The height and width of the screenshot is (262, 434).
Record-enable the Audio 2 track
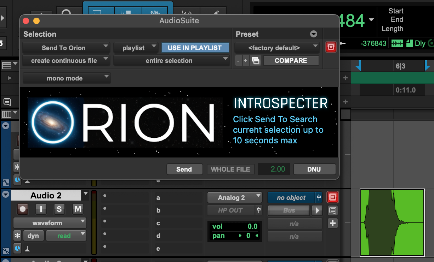click(22, 209)
